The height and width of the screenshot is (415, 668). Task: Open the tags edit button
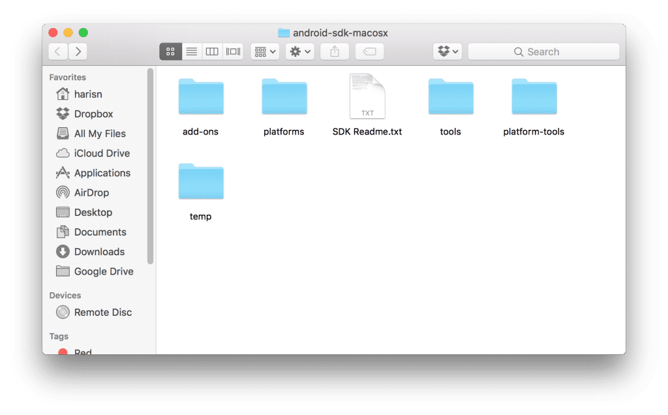tap(369, 51)
